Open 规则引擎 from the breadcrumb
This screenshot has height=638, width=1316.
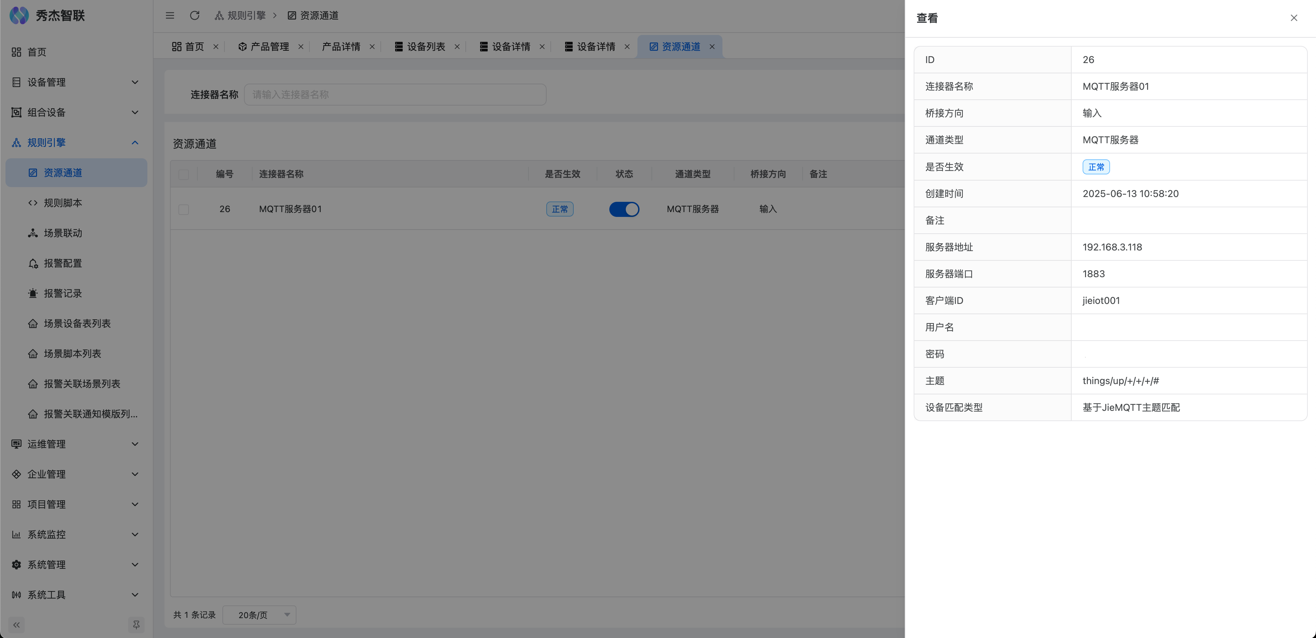click(245, 15)
